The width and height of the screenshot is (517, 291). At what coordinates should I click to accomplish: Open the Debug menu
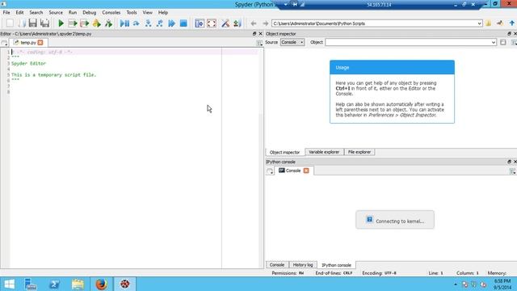point(90,12)
